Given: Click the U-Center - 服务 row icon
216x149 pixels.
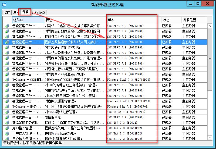Looking at the screenshot, I should pyautogui.click(x=7, y=107).
